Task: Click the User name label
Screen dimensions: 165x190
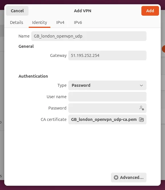Action: 57,97
